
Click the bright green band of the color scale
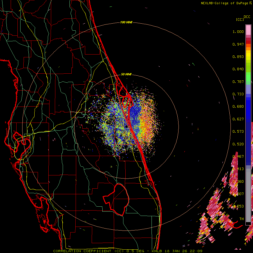coord(248,77)
